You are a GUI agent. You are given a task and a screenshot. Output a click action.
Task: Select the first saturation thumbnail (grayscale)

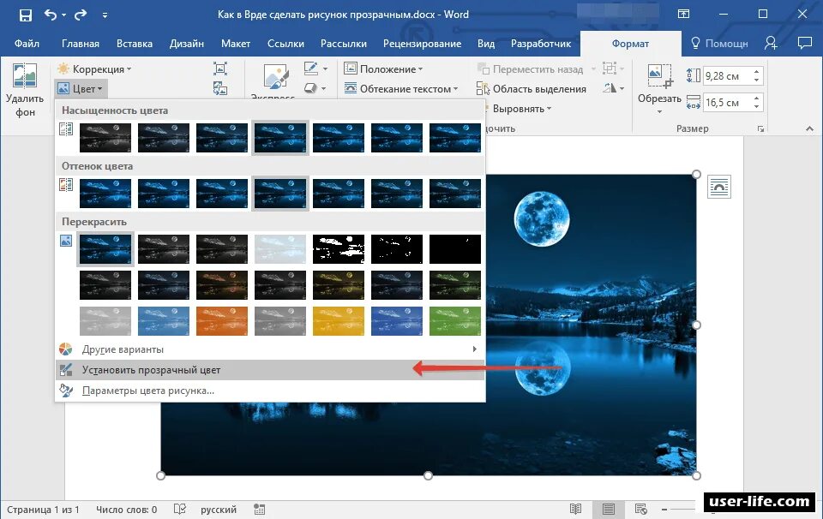pyautogui.click(x=105, y=137)
